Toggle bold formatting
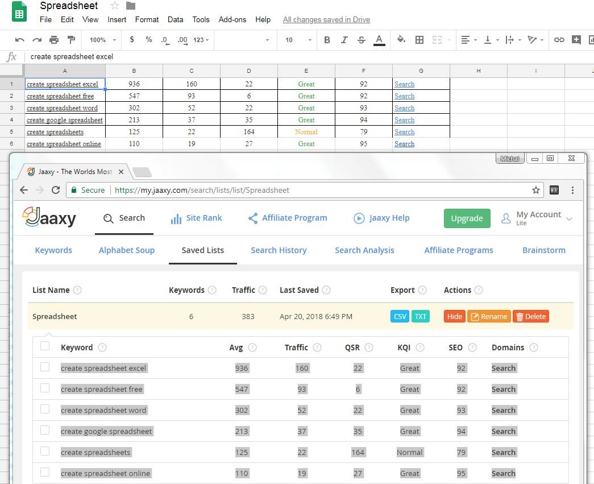594x484 pixels. 327,40
